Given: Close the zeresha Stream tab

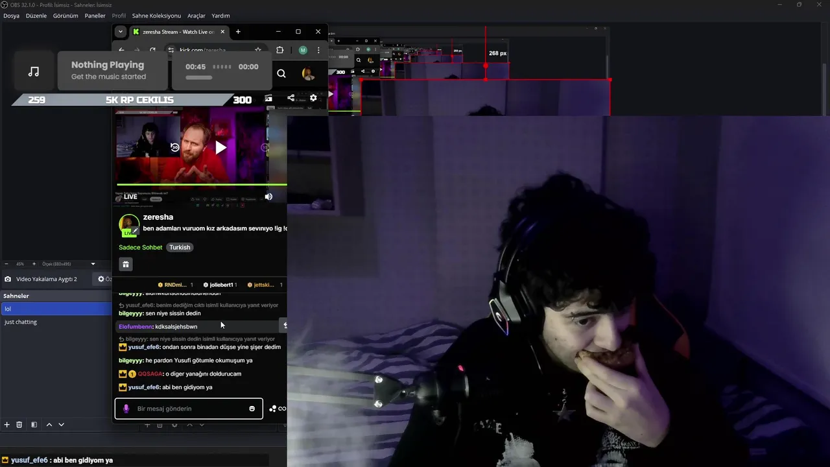Looking at the screenshot, I should pos(222,32).
